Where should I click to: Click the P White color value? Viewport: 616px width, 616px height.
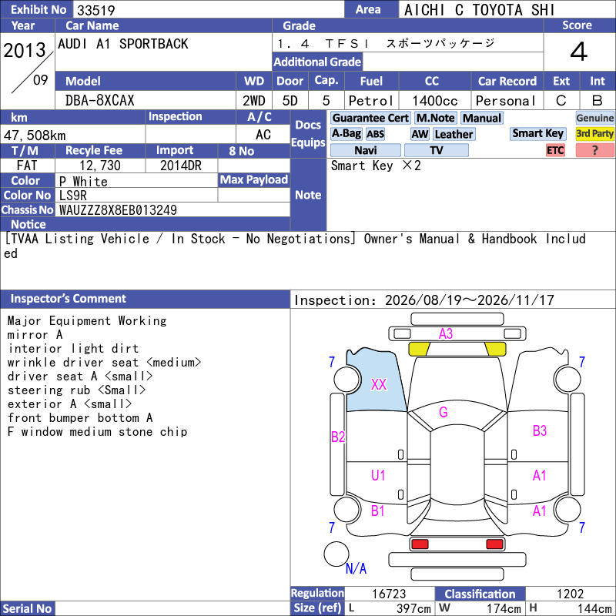[x=83, y=181]
